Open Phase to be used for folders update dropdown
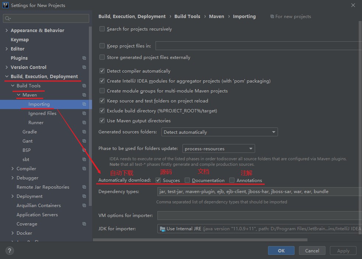Image resolution: width=362 pixels, height=259 pixels. tap(219, 148)
